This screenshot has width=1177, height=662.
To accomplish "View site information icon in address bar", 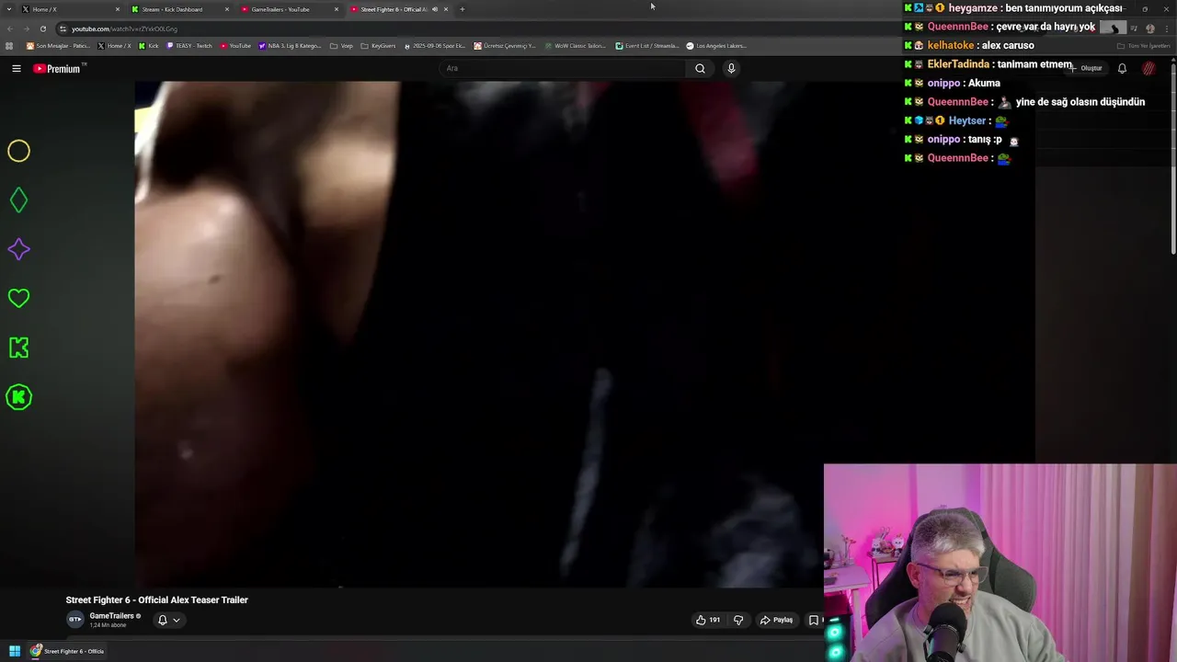I will 63,29.
